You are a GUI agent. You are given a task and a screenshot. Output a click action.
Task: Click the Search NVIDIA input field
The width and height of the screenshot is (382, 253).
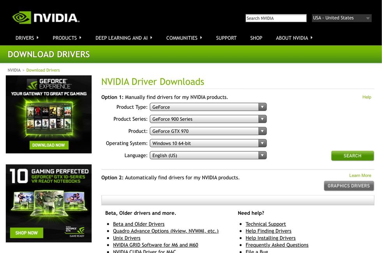276,18
